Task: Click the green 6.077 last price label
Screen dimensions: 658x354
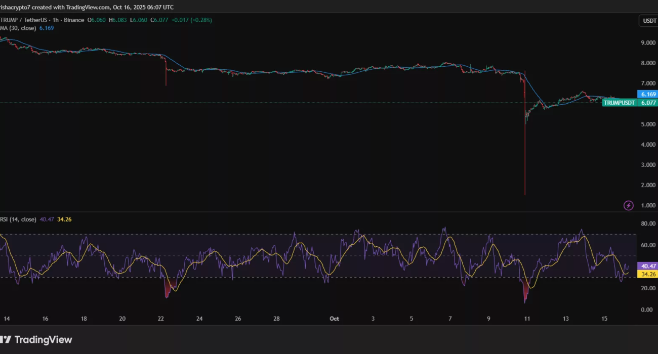Action: click(x=648, y=103)
